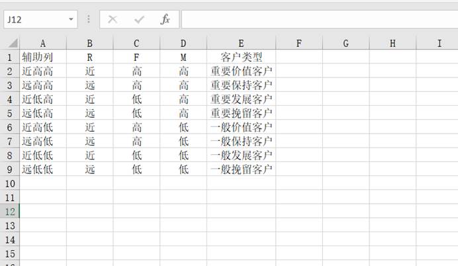The width and height of the screenshot is (458, 266).
Task: Expand the Name Box dropdown arrow
Action: coord(71,19)
